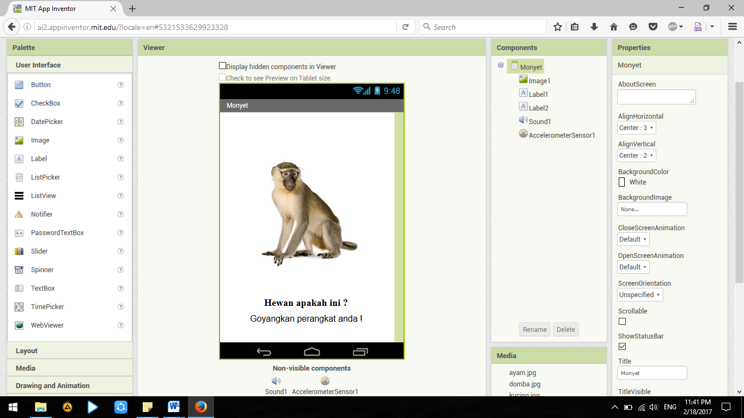The width and height of the screenshot is (744, 418).
Task: Open the CloseScreenAnimation dropdown
Action: click(x=633, y=239)
